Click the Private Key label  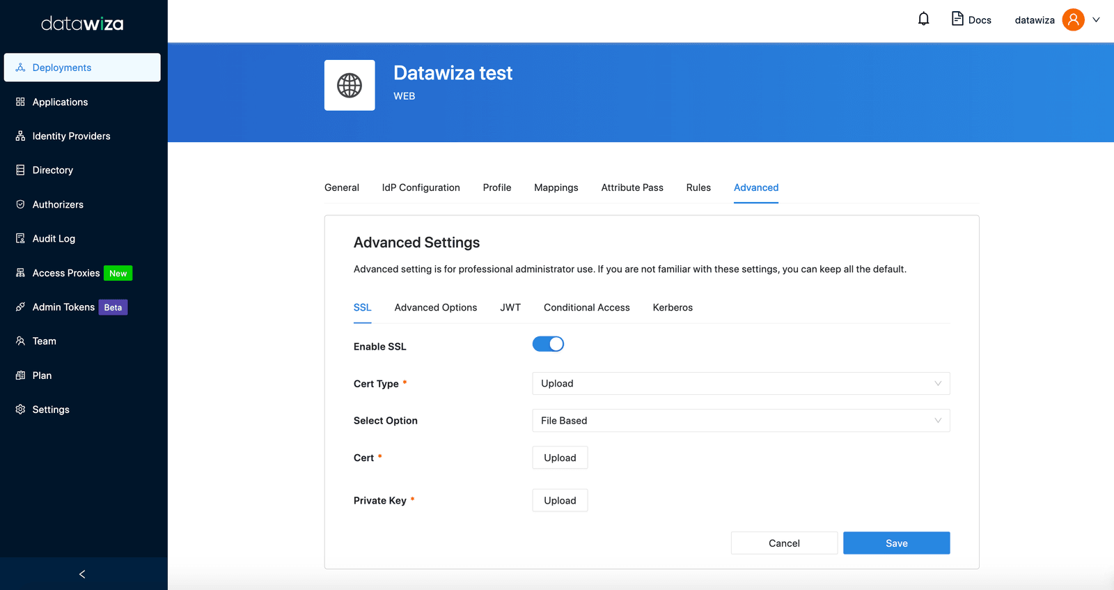pyautogui.click(x=379, y=501)
